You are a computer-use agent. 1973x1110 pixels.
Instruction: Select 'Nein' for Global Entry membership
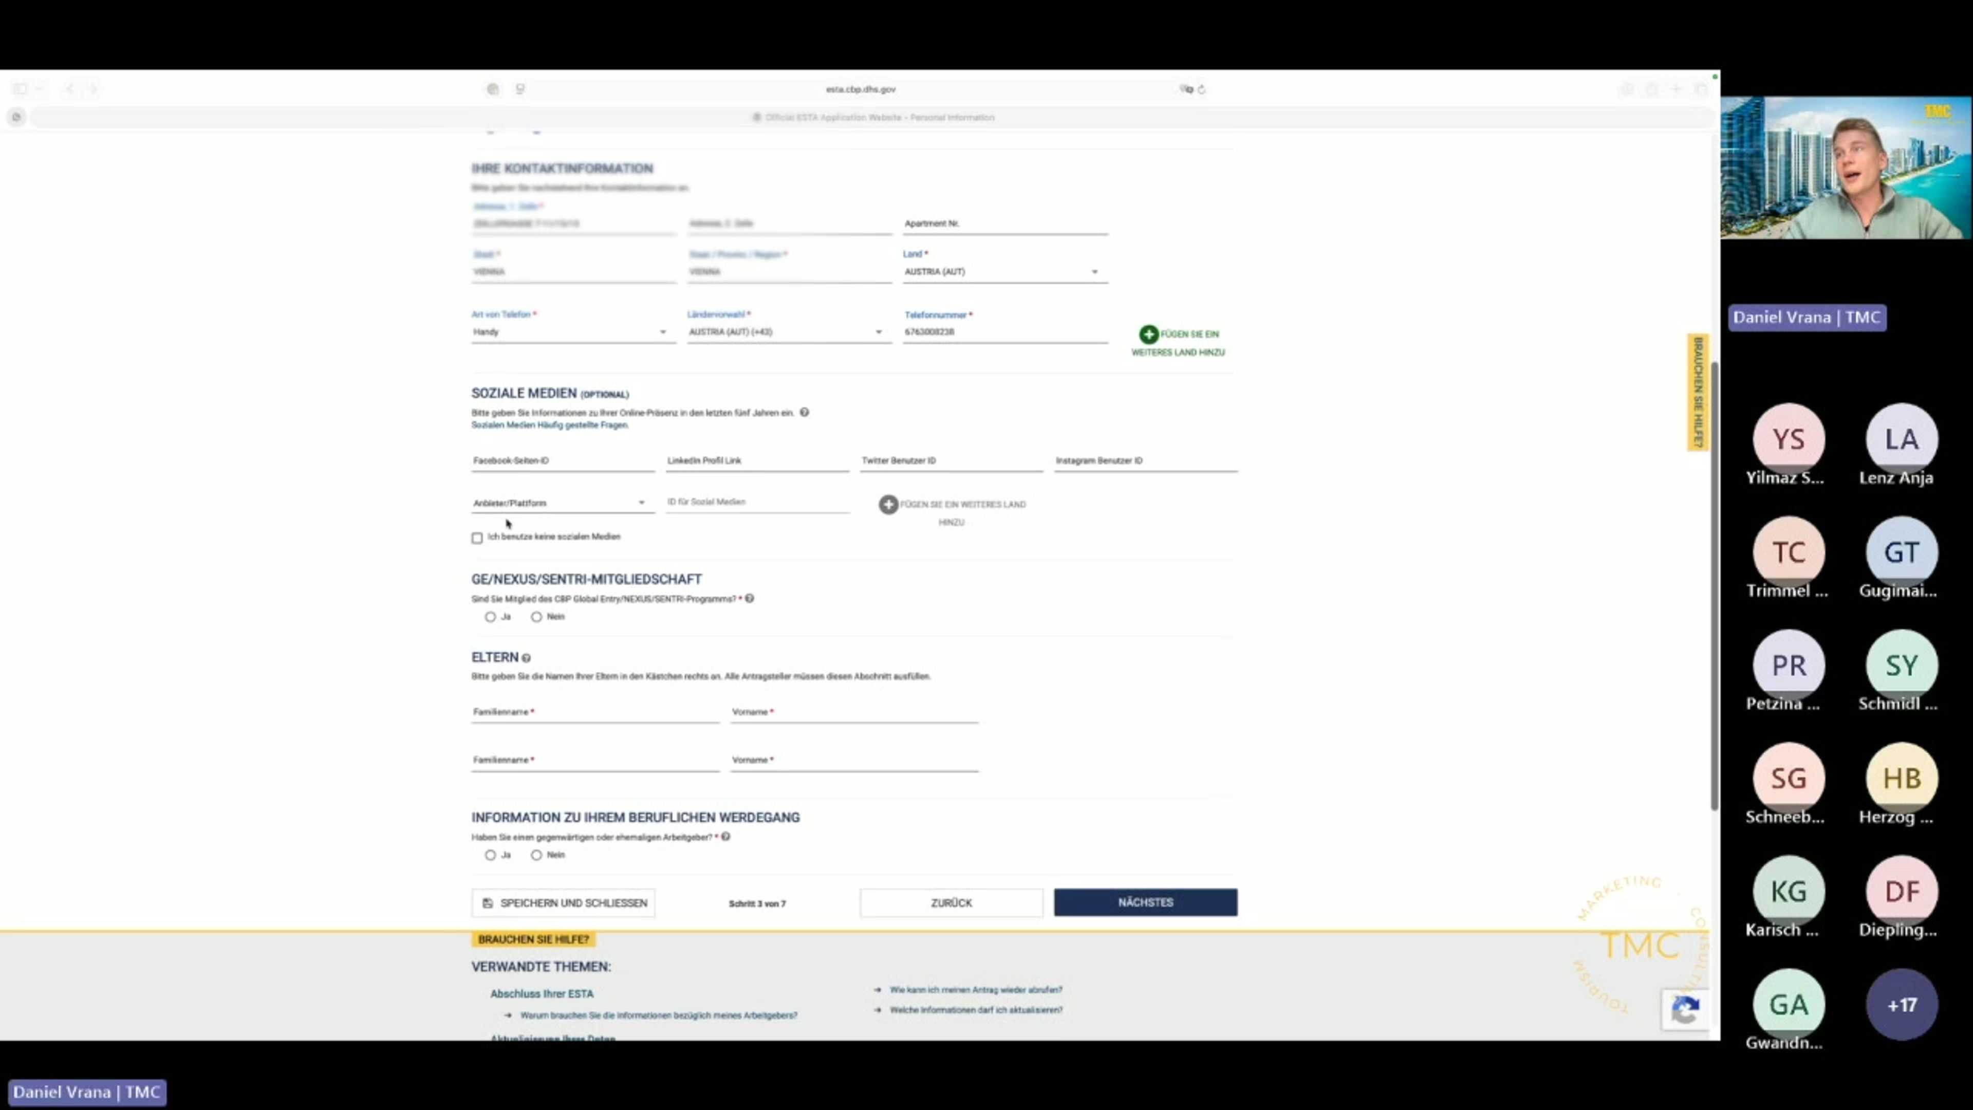(536, 617)
